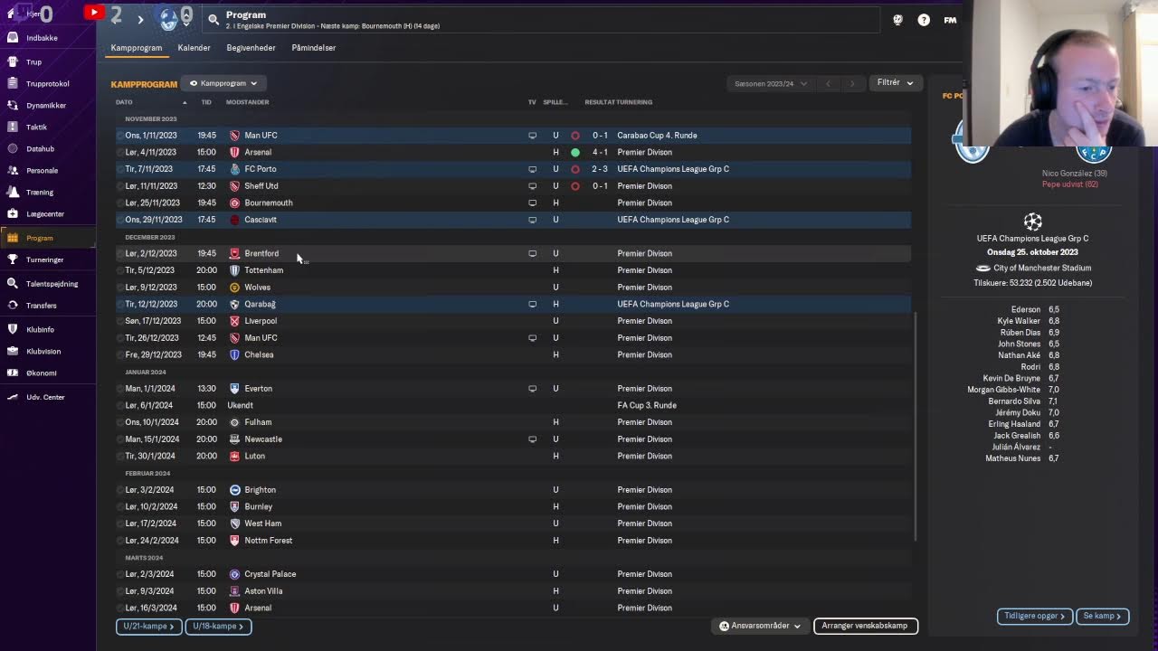Open Taktik sidebar item
The height and width of the screenshot is (651, 1158).
pyautogui.click(x=36, y=127)
